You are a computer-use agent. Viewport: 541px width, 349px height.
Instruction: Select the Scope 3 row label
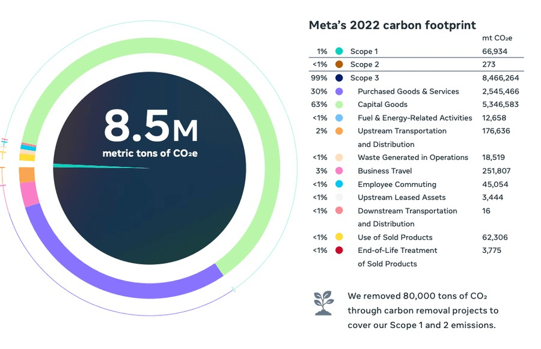coord(364,78)
